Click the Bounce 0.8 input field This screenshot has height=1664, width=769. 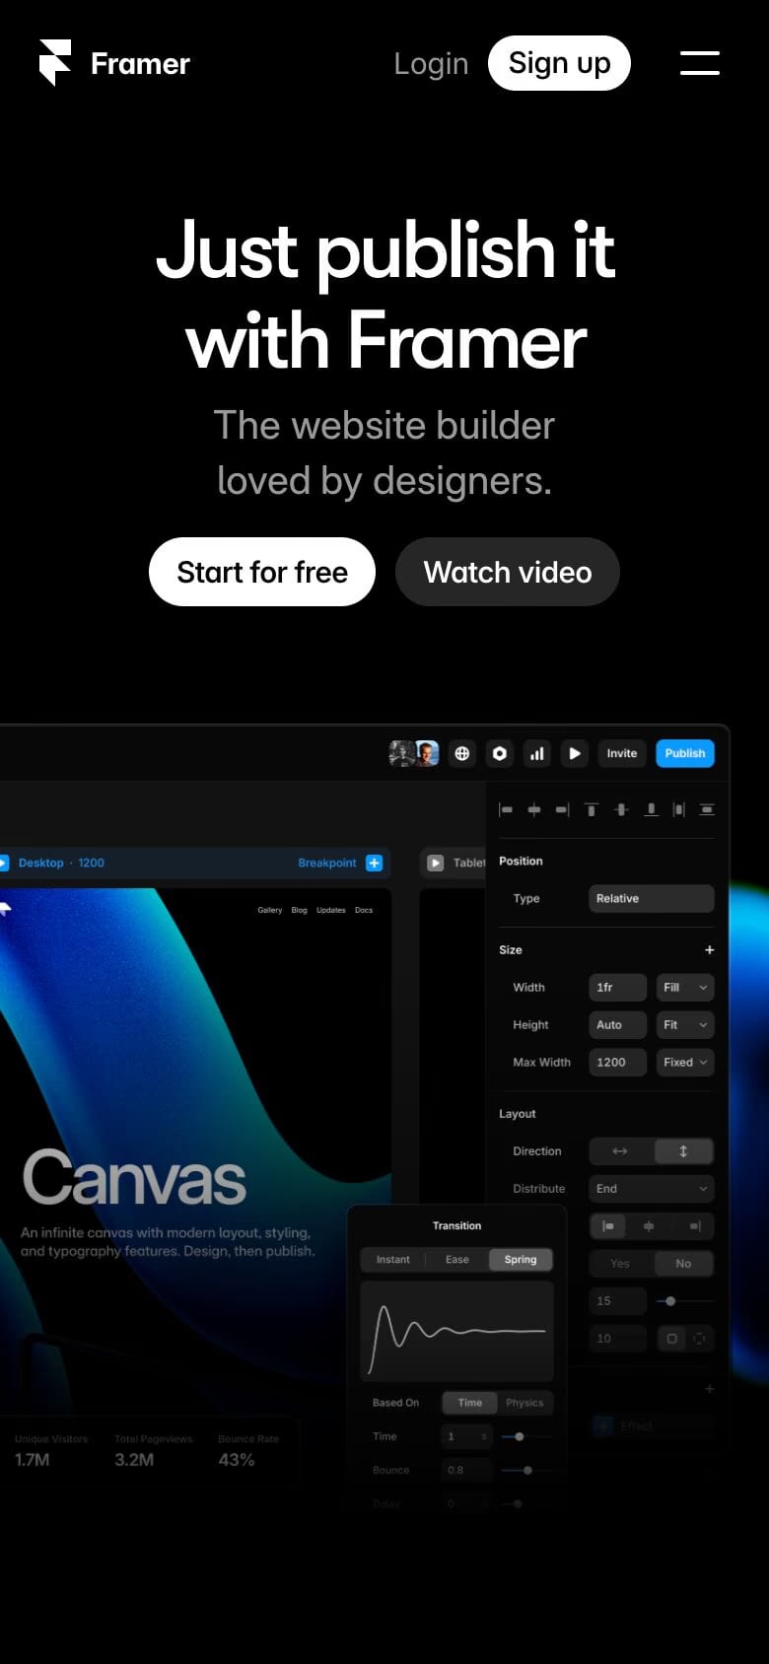466,1470
